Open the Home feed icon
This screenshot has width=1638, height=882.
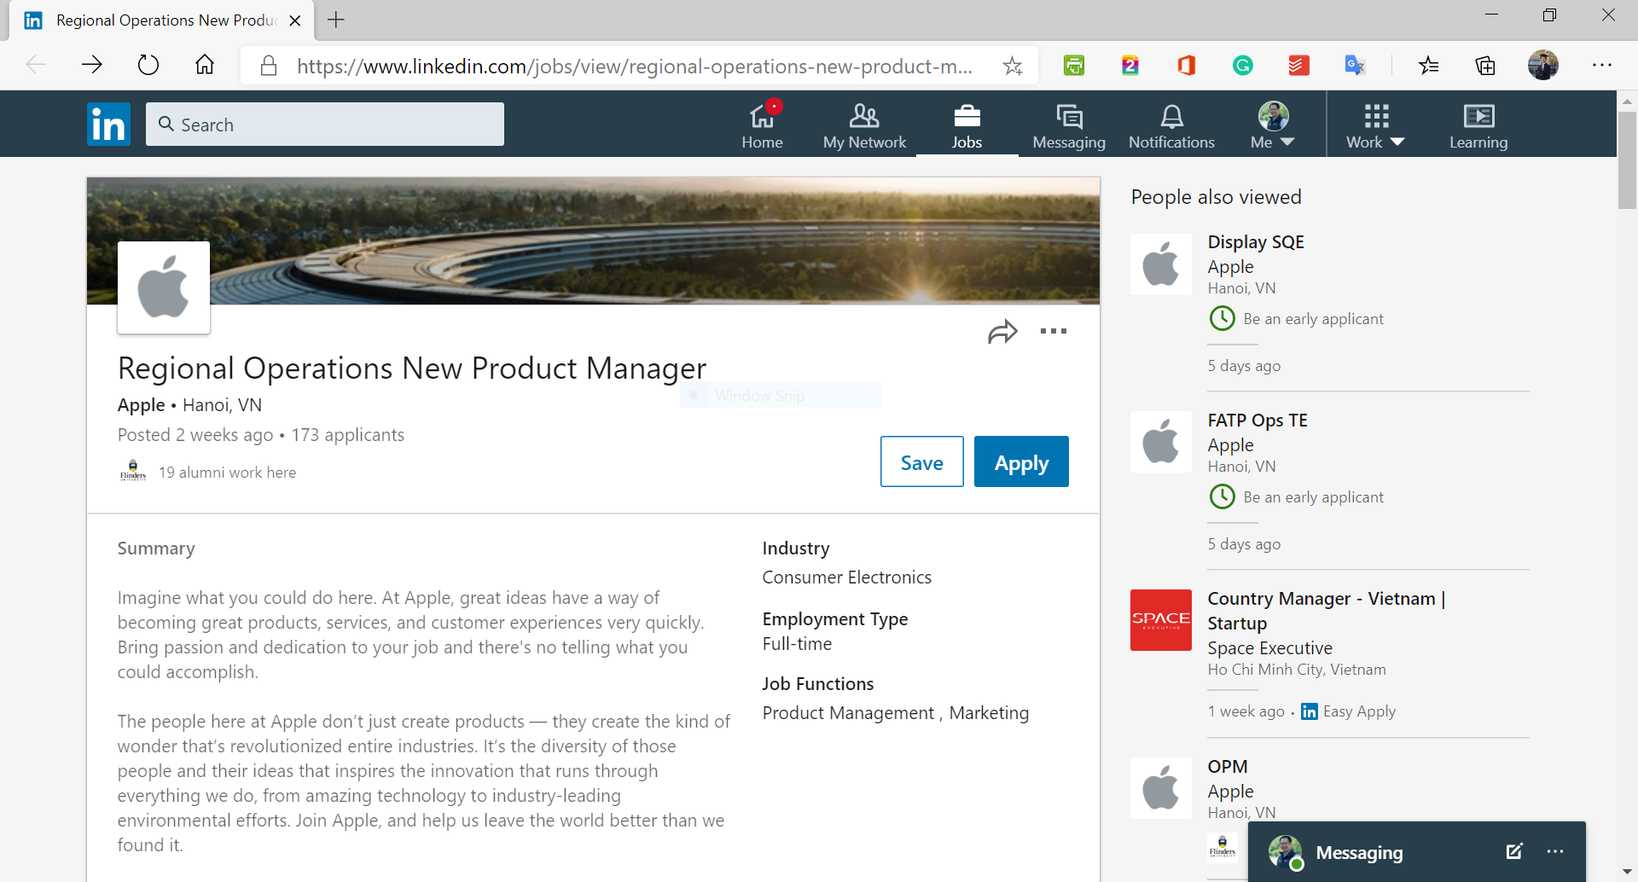[762, 125]
